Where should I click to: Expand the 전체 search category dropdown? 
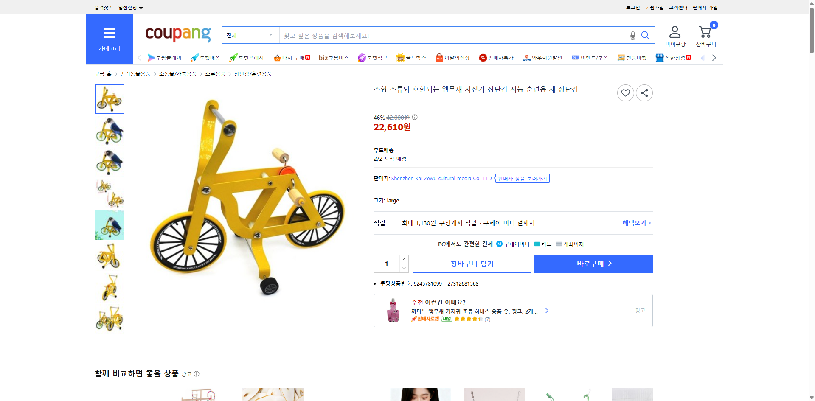[250, 35]
